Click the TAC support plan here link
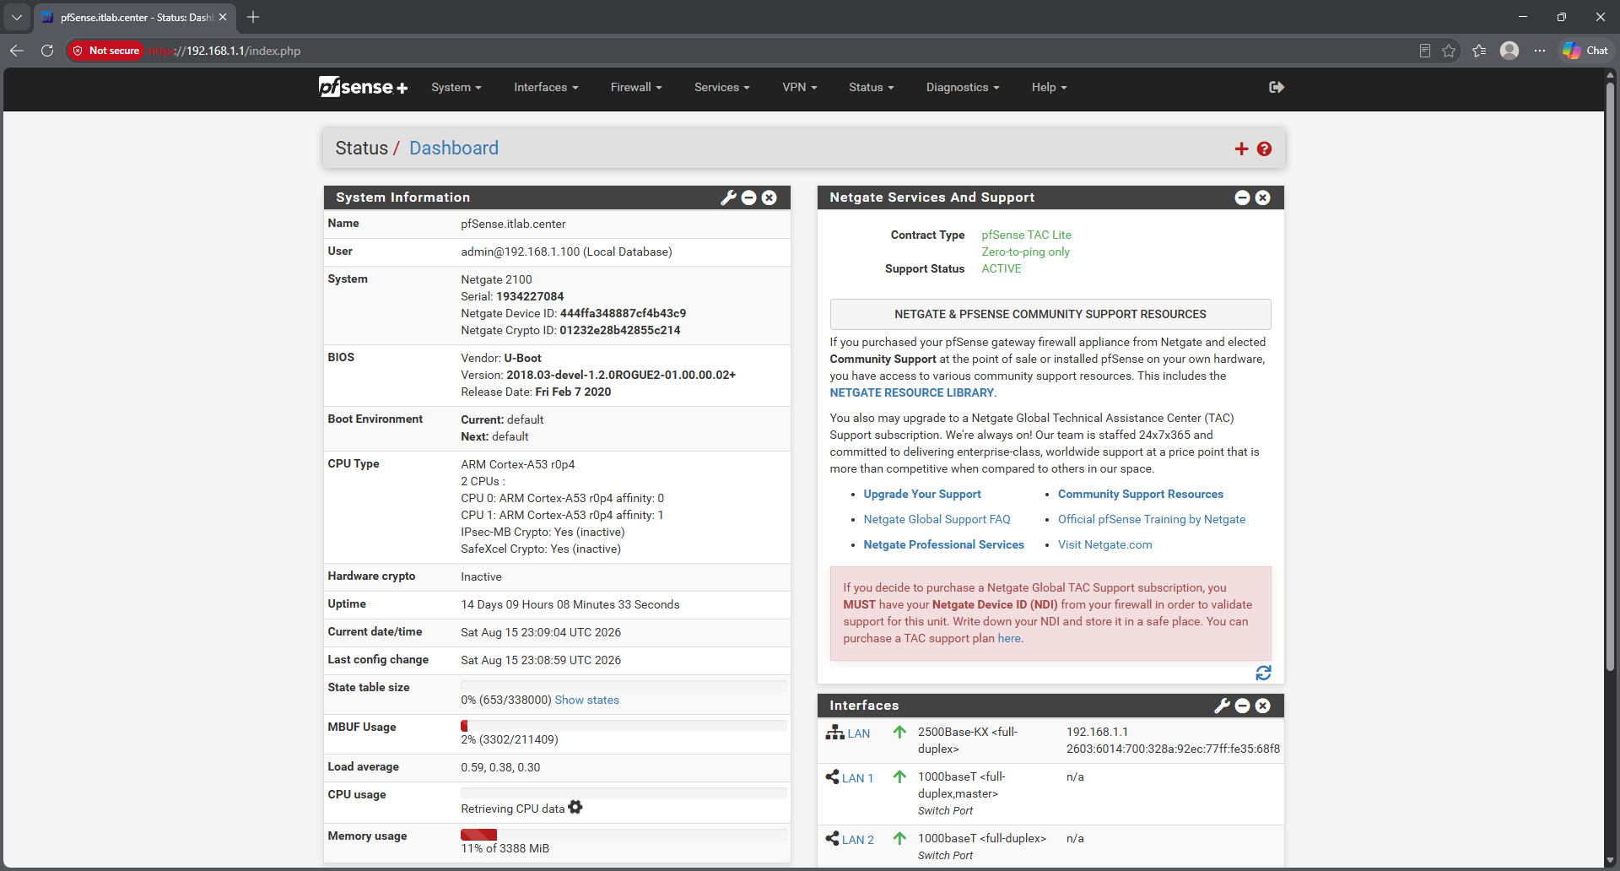The width and height of the screenshot is (1620, 871). tap(1009, 638)
